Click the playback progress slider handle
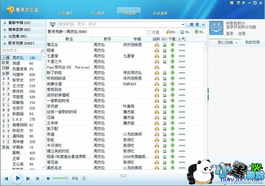 click(124, 176)
